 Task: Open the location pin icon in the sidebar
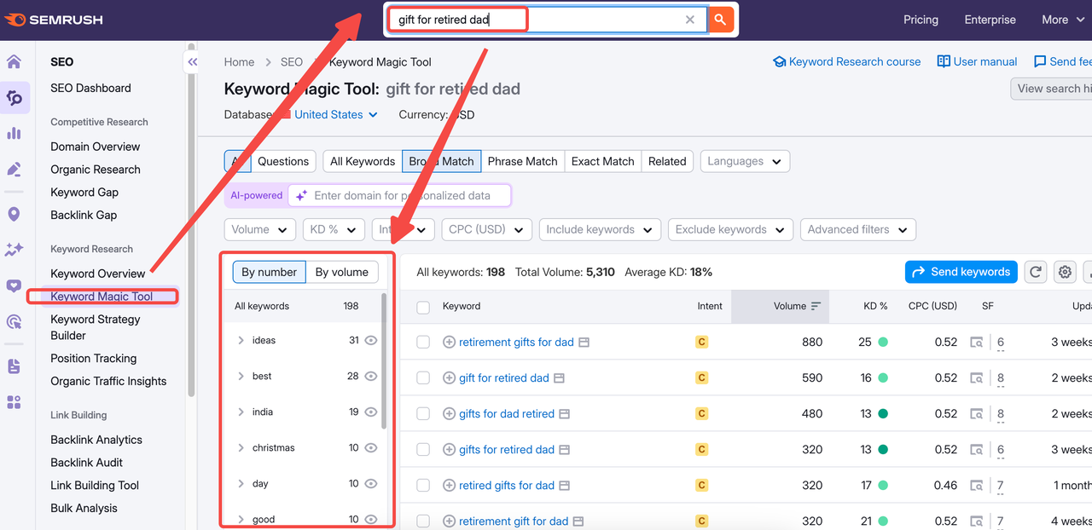[15, 214]
